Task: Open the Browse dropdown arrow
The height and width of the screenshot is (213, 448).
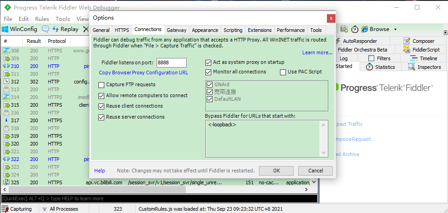Action: [x=396, y=29]
